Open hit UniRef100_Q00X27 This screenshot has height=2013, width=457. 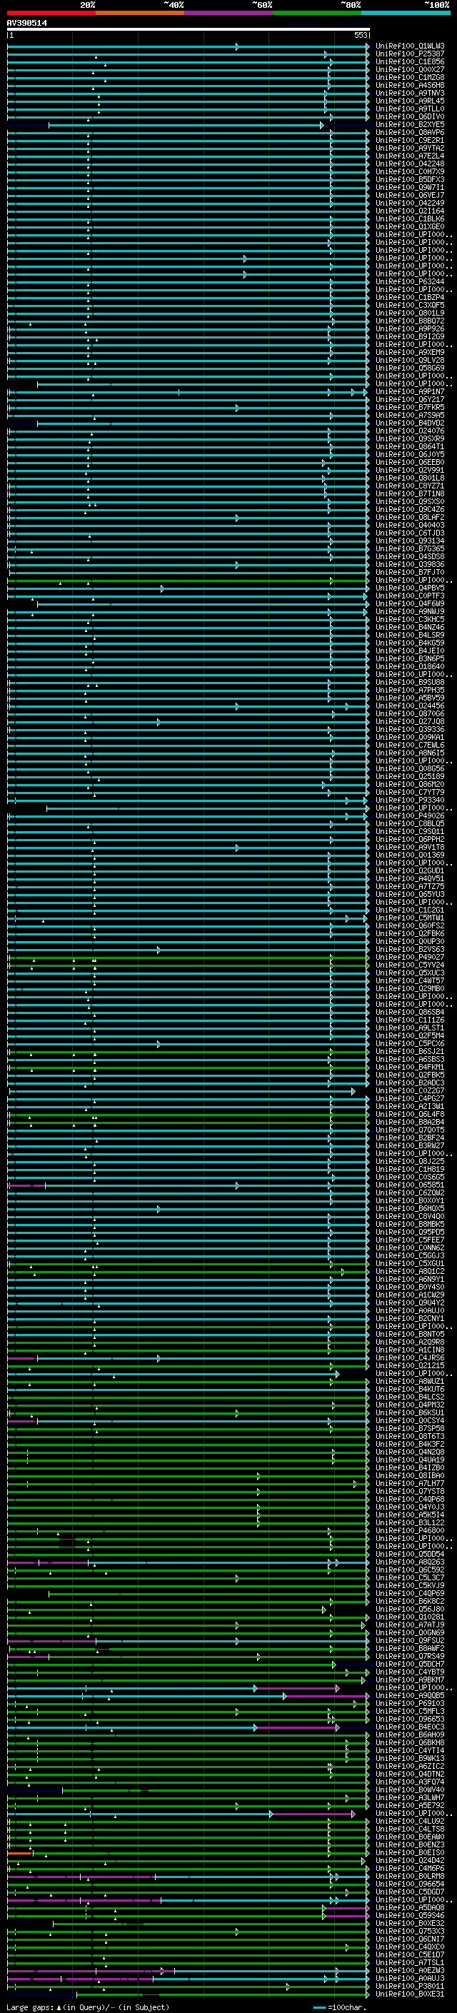[410, 69]
